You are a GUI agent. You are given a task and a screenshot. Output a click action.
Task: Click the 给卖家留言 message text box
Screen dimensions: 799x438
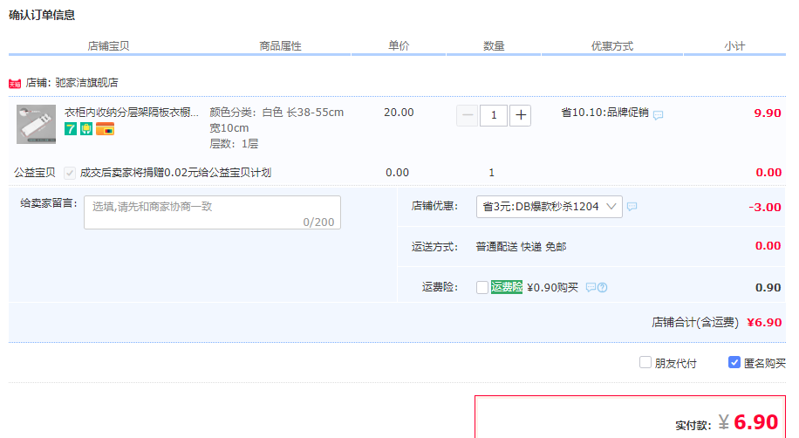coord(213,213)
